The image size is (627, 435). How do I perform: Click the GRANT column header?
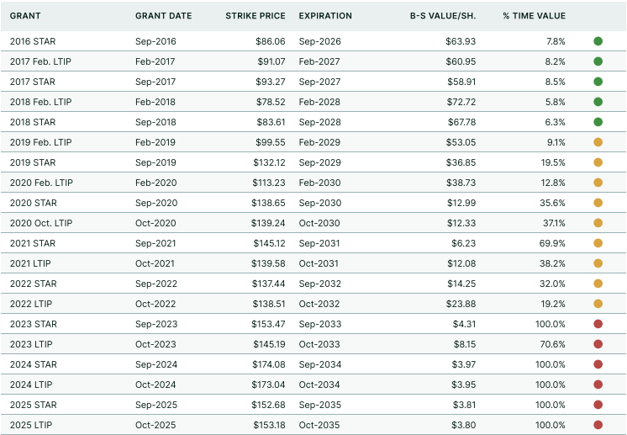click(25, 16)
